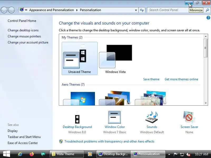Open Ease of Access Center link
The height and width of the screenshot is (158, 211).
point(23,143)
